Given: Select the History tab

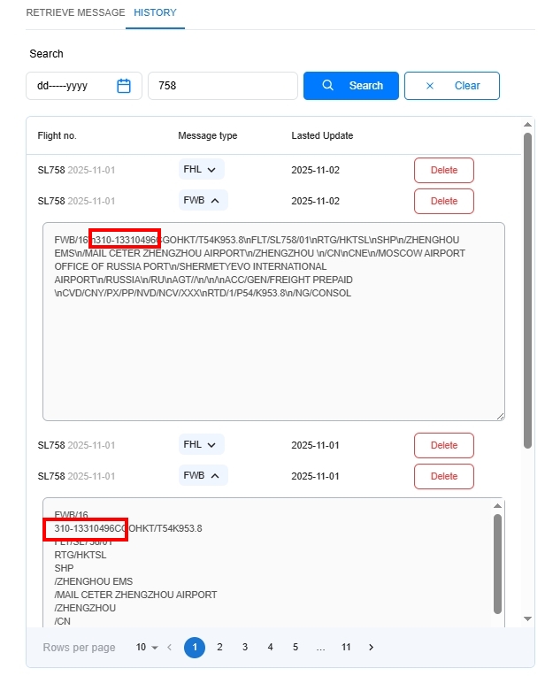Looking at the screenshot, I should pos(155,13).
